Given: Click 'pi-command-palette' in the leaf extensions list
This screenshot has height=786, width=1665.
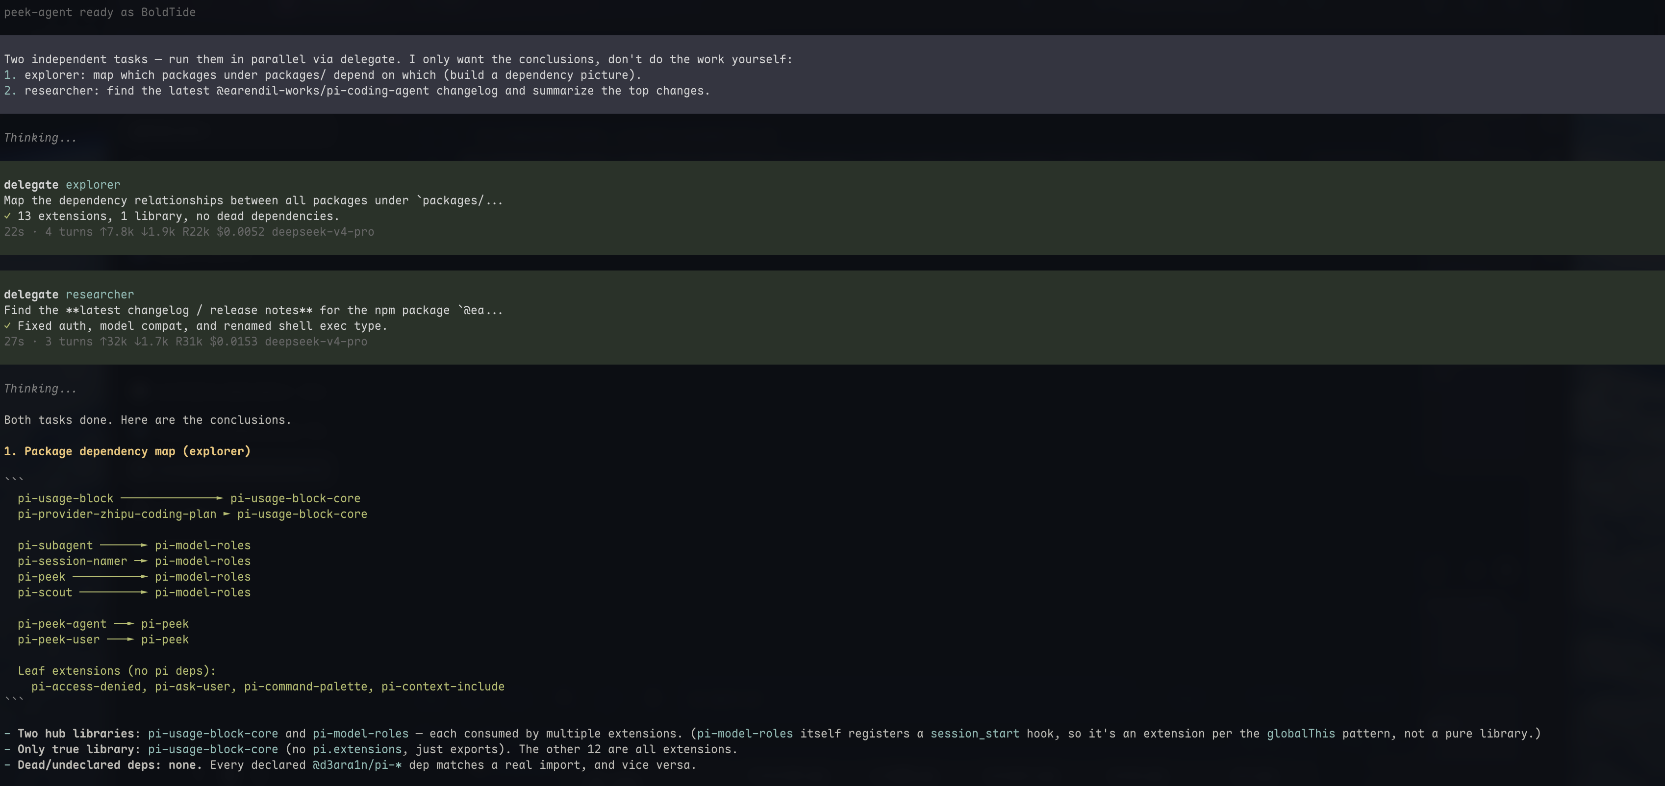Looking at the screenshot, I should (x=305, y=687).
